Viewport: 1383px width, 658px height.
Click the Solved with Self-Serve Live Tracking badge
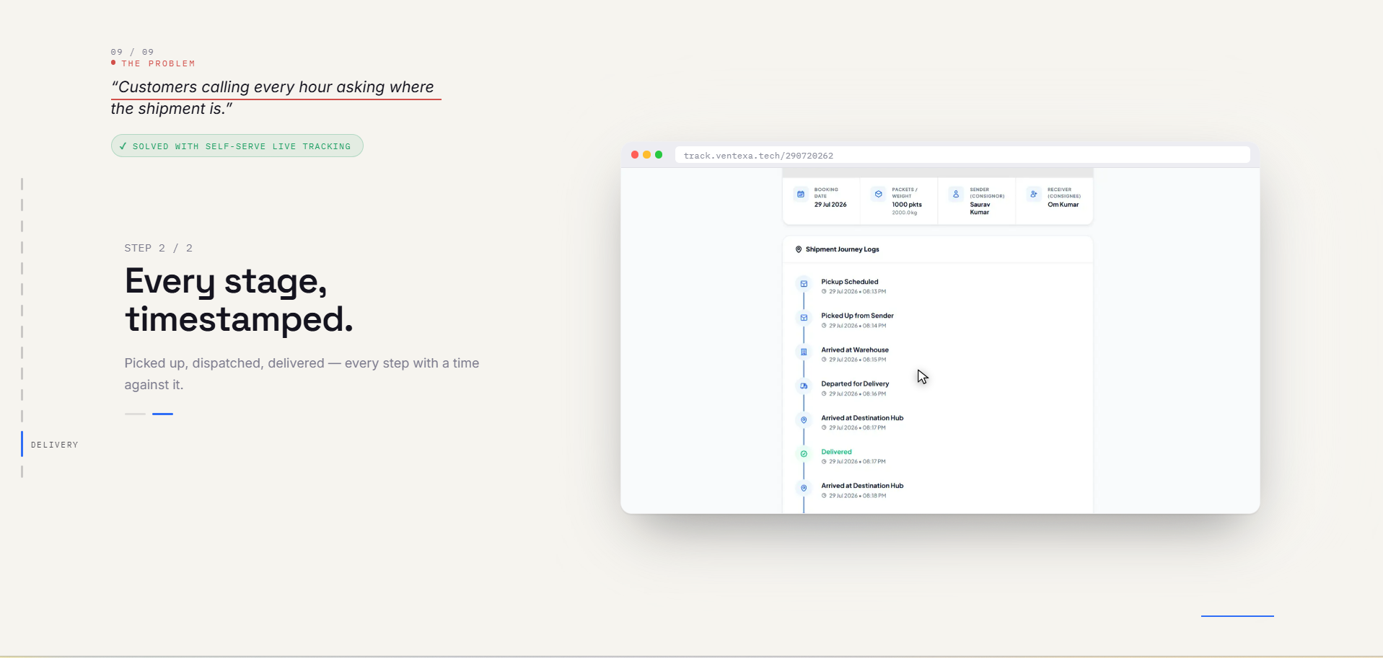click(x=237, y=146)
